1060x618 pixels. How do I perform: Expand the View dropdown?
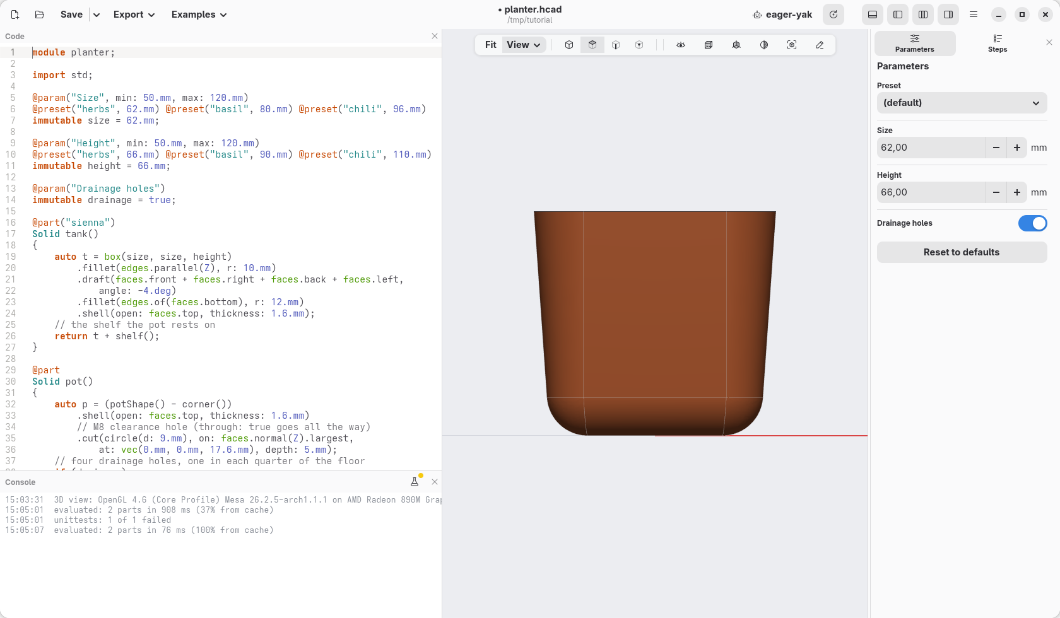coord(524,45)
